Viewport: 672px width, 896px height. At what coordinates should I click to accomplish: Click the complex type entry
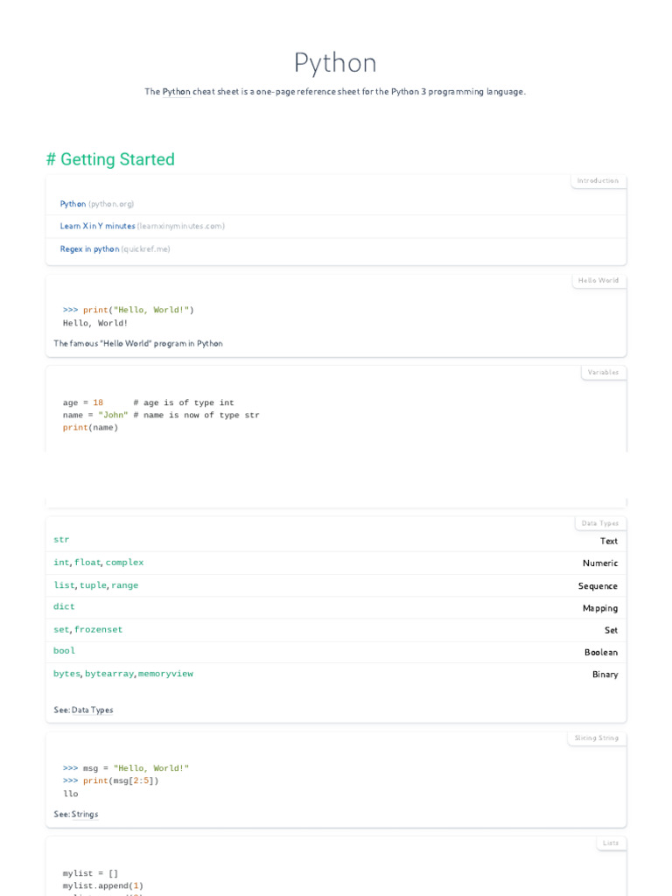point(124,563)
